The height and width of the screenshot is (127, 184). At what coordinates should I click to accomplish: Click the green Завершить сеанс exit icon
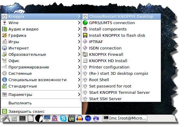pos(5,111)
